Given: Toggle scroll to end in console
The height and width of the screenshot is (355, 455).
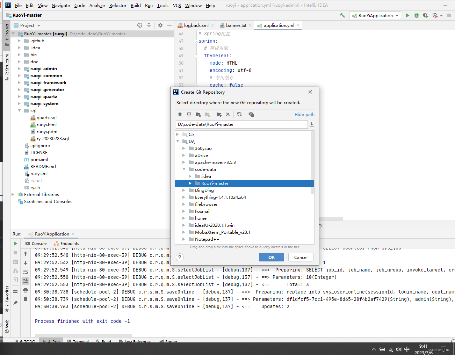Looking at the screenshot, I should pyautogui.click(x=26, y=281).
